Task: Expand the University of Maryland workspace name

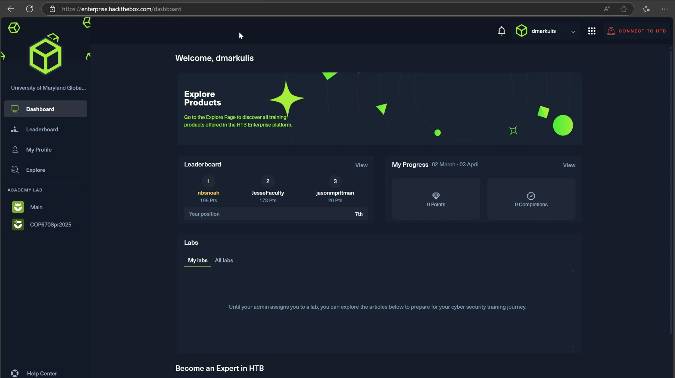Action: pos(48,87)
